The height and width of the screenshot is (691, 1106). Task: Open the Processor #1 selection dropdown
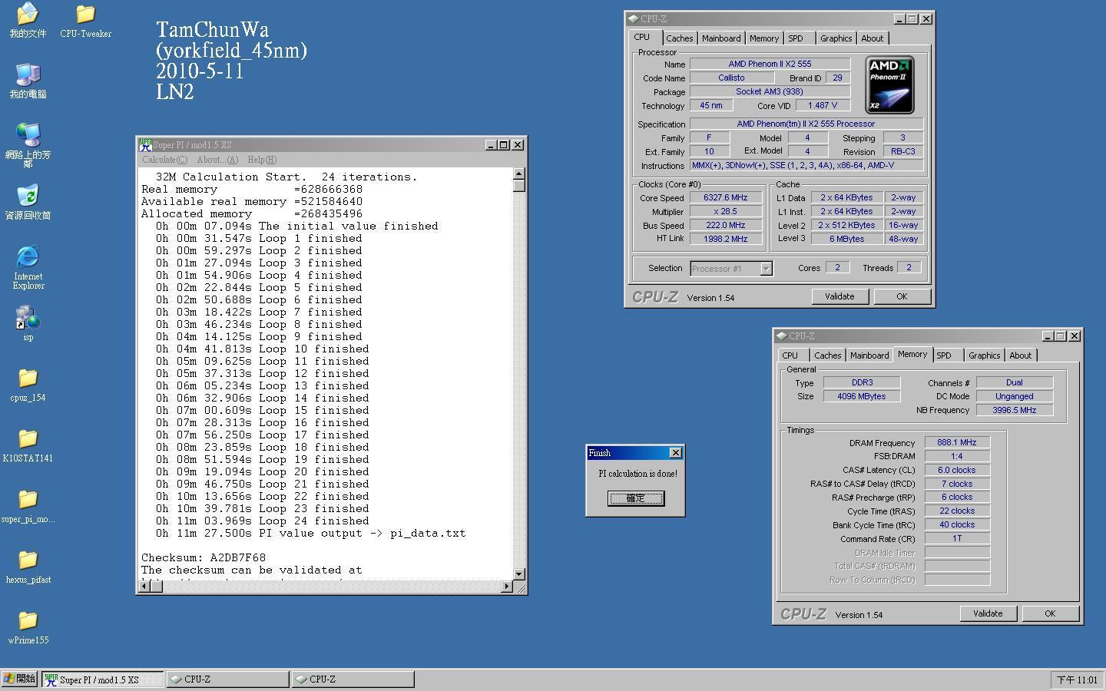coord(731,269)
